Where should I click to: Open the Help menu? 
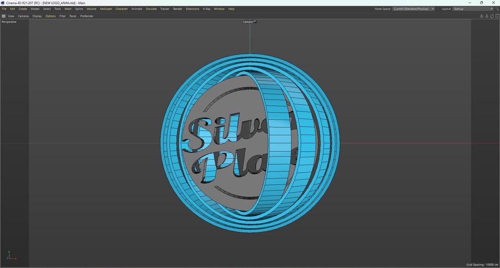tap(231, 9)
